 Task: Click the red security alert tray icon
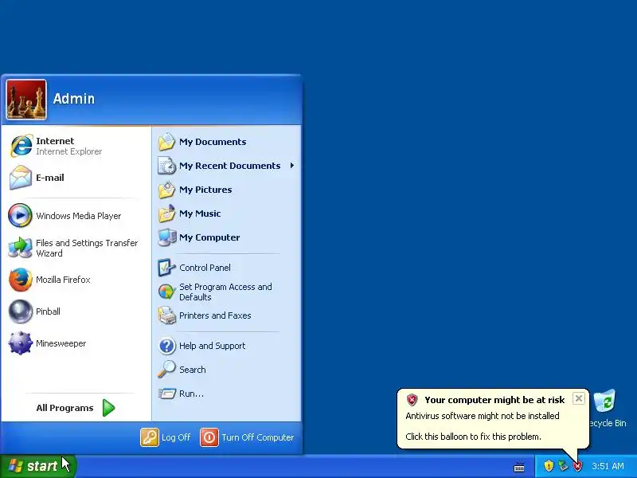tap(577, 466)
